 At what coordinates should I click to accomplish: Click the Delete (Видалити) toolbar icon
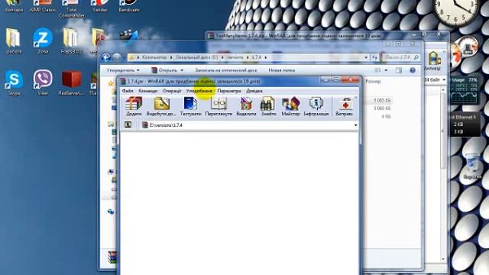246,107
